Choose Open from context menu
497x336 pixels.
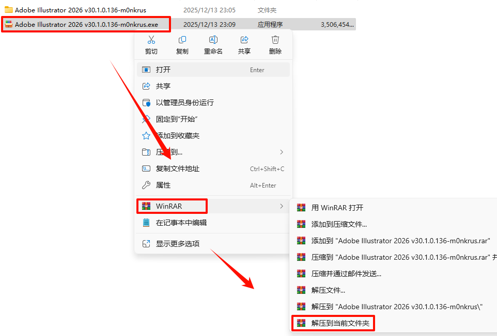click(213, 70)
